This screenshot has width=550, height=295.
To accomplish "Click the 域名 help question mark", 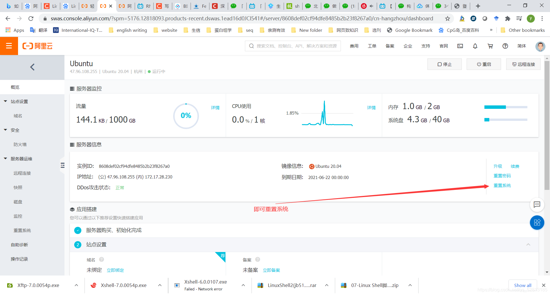I will [101, 259].
